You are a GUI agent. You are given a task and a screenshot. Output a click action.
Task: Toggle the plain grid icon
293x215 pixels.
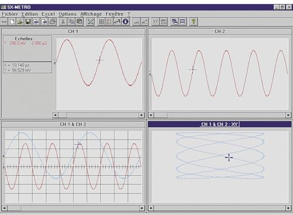coord(101,22)
